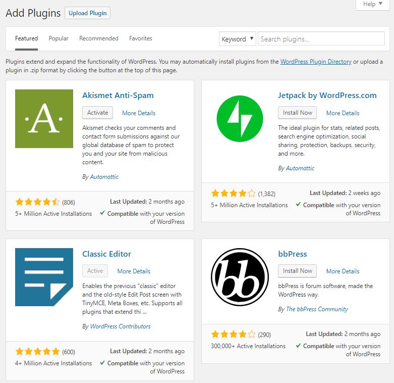Screen dimensions: 394x383
Task: Click the Classic Editor plugin logo
Action: [x=44, y=277]
